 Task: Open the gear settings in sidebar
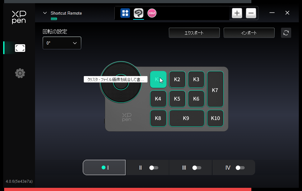pyautogui.click(x=20, y=74)
